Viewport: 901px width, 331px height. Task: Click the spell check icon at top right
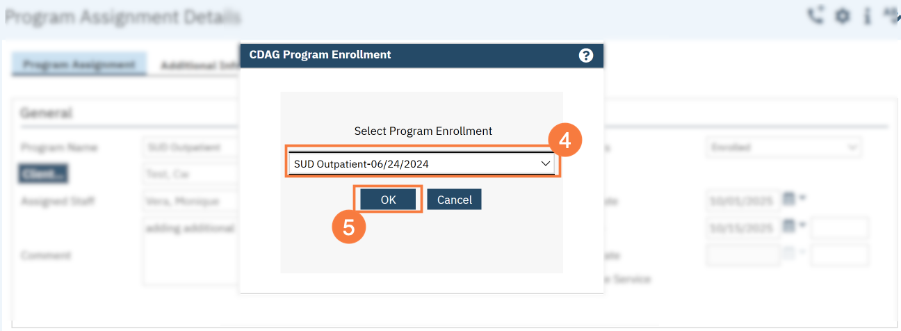pos(891,14)
